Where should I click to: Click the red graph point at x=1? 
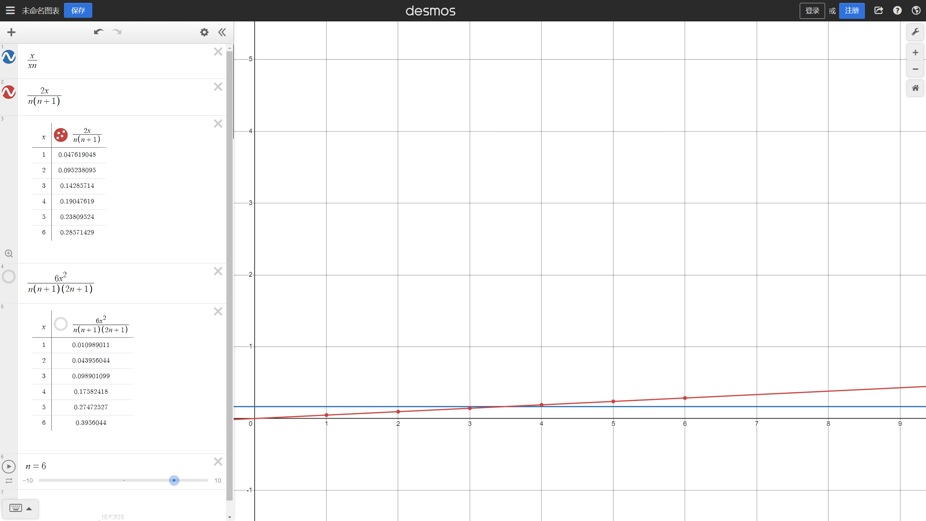pyautogui.click(x=326, y=415)
